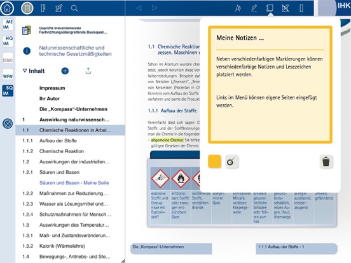Open the search magnifier icon

74,8
